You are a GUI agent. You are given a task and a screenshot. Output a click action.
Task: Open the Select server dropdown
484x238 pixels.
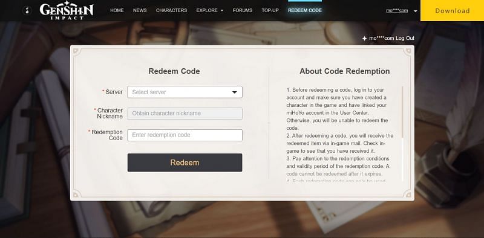185,92
